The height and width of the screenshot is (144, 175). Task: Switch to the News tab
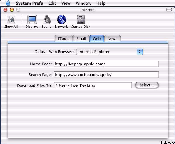pos(112,38)
